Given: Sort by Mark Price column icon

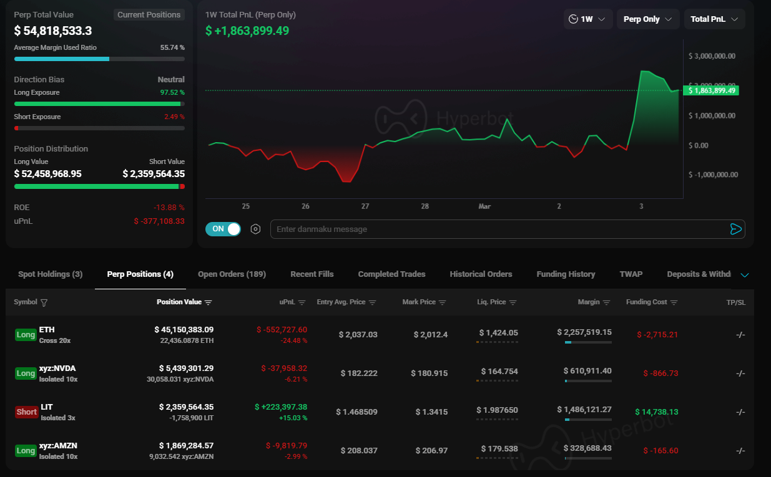Looking at the screenshot, I should click(442, 302).
